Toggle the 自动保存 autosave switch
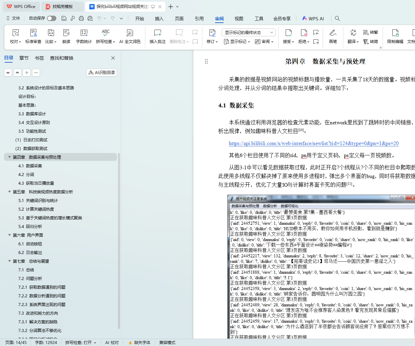The width and height of the screenshot is (415, 346). tap(52, 18)
